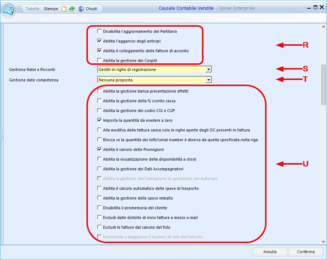Open the Stampe menu
The image size is (327, 260).
click(x=51, y=9)
